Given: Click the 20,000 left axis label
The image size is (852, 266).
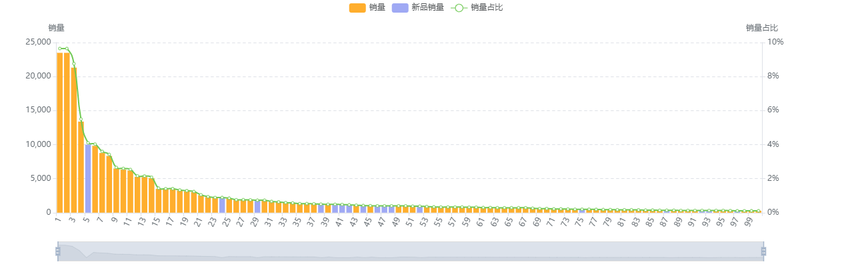Looking at the screenshot, I should click(39, 76).
